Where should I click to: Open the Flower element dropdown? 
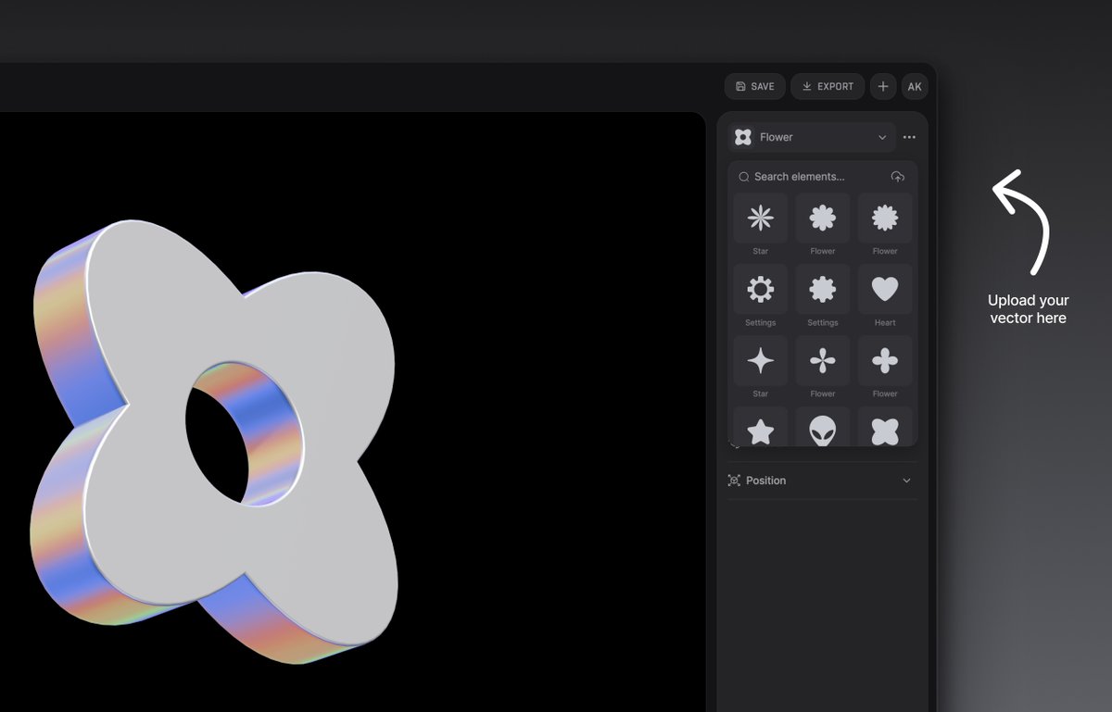pyautogui.click(x=812, y=137)
